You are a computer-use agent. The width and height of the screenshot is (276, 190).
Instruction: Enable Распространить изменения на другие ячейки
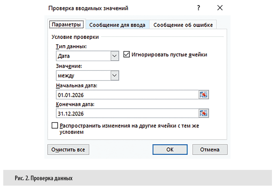click(x=54, y=125)
